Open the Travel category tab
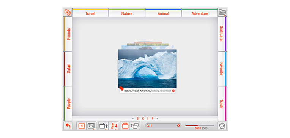The image size is (290, 138). point(90,13)
